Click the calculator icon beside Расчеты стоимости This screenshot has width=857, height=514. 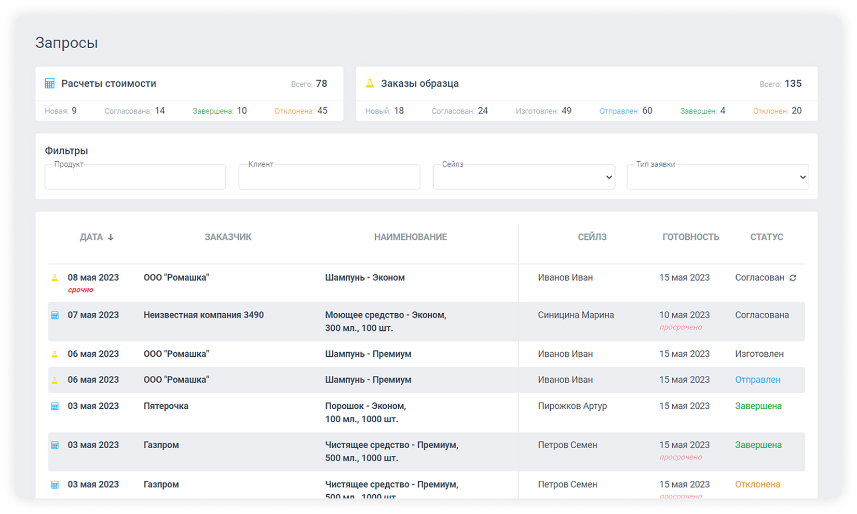(50, 84)
